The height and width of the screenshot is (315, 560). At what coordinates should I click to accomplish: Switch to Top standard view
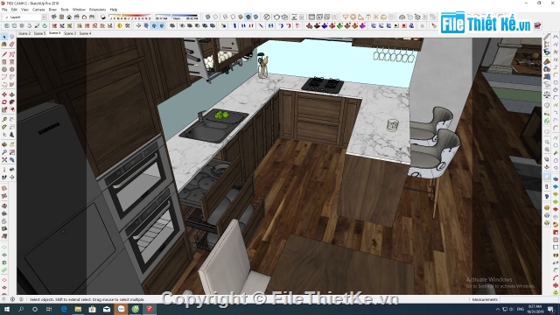coord(61,17)
